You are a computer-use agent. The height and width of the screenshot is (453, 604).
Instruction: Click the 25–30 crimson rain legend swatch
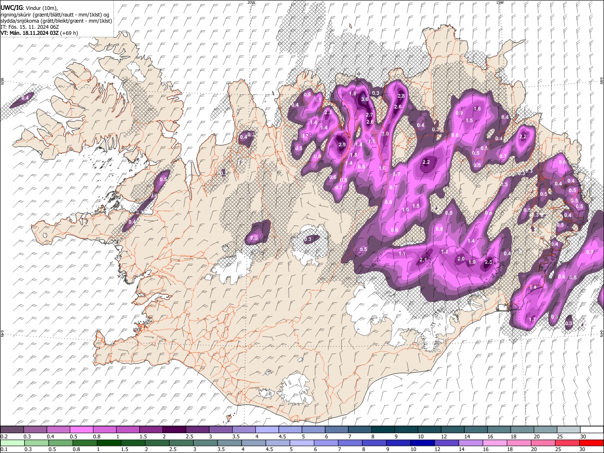[567, 443]
